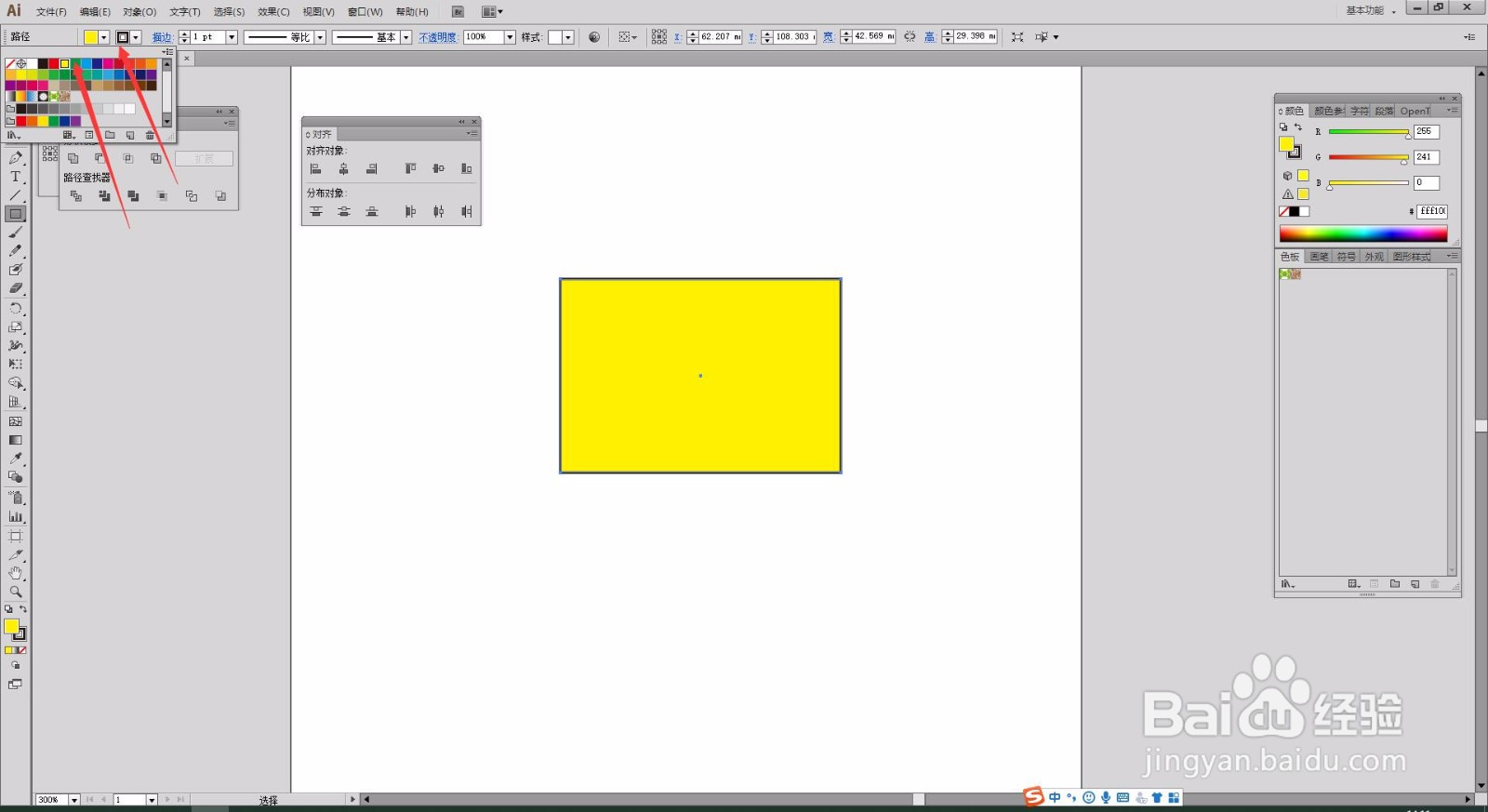Select the Column Graph tool

tap(16, 516)
